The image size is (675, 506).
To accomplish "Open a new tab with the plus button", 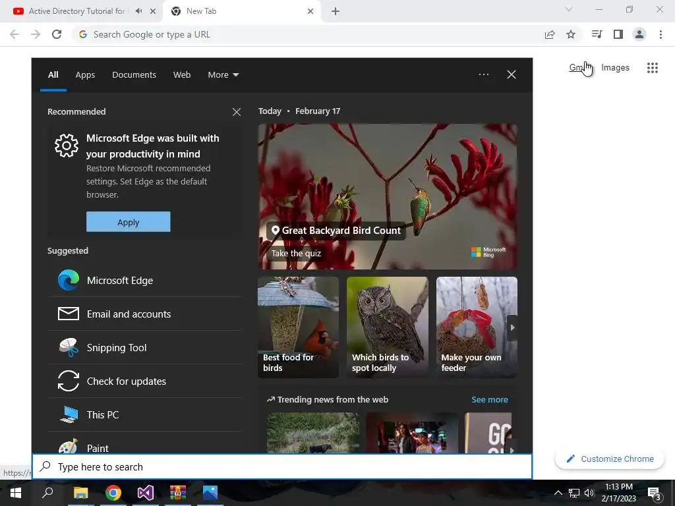I will tap(336, 11).
